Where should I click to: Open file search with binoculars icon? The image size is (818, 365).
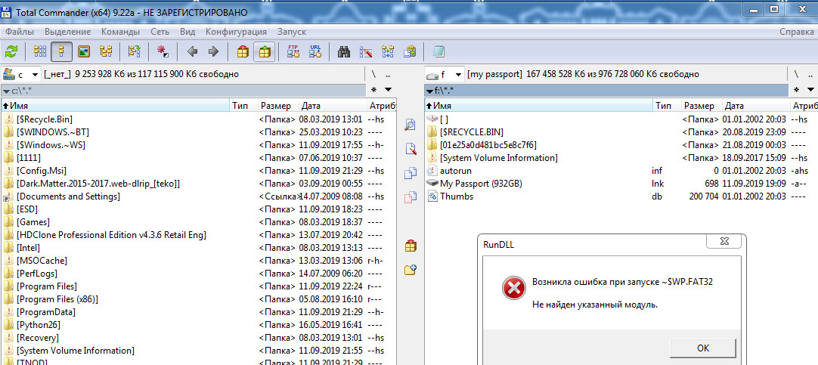[344, 52]
